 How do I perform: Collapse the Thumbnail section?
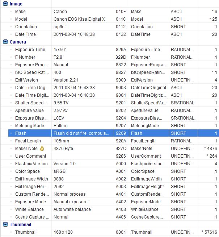pos(5,225)
